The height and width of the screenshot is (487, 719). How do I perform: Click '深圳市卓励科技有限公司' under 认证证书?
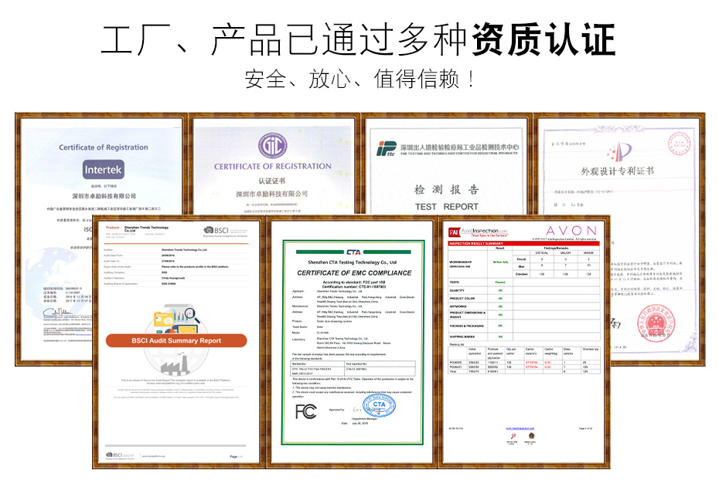(272, 194)
